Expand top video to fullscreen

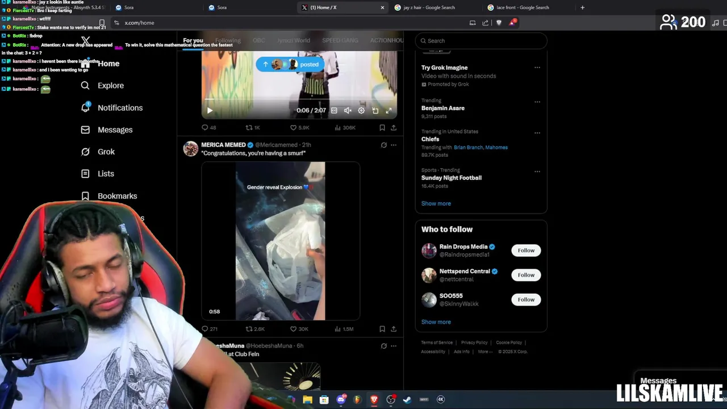[388, 110]
